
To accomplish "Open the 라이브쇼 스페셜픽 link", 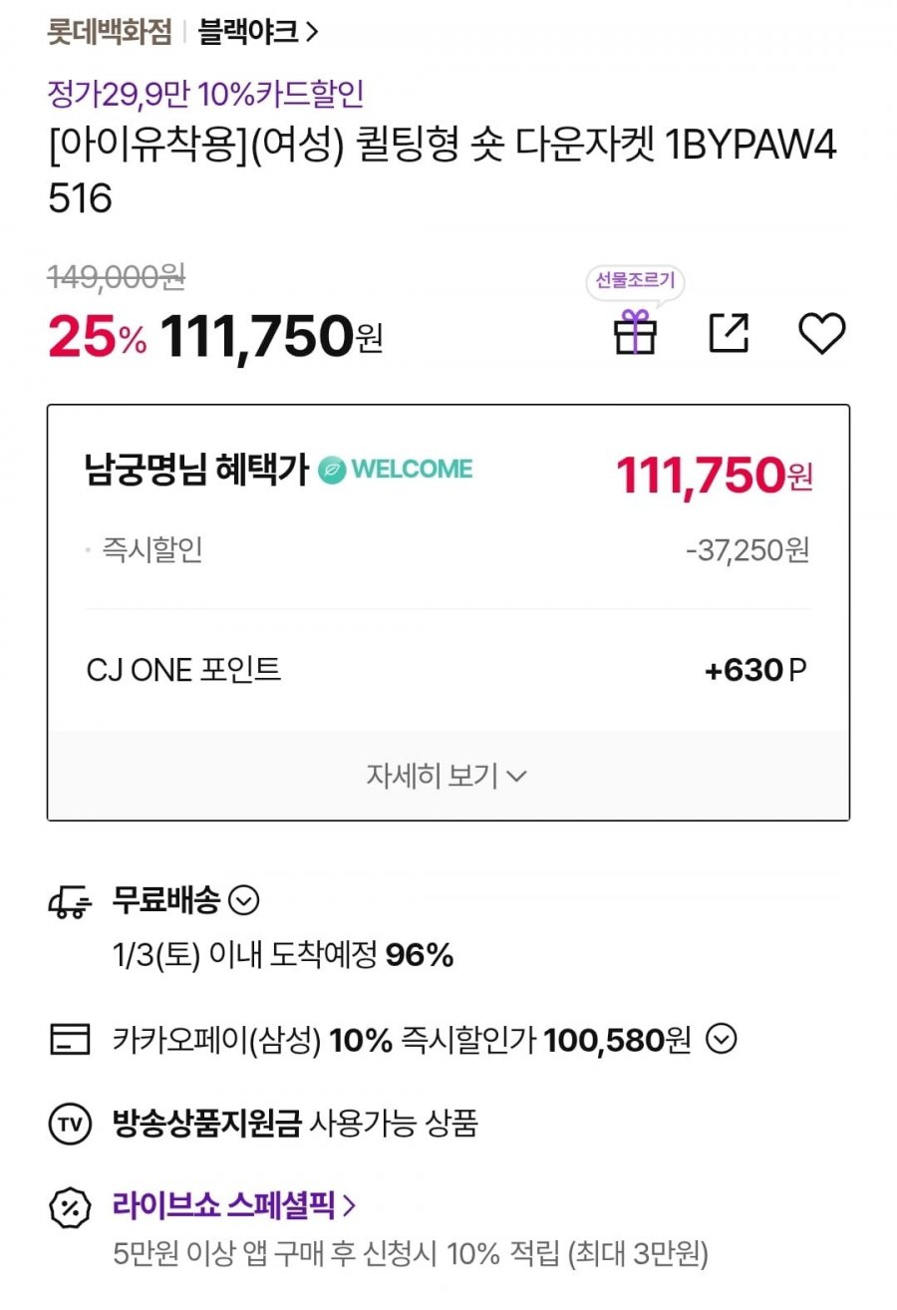I will pyautogui.click(x=234, y=1205).
